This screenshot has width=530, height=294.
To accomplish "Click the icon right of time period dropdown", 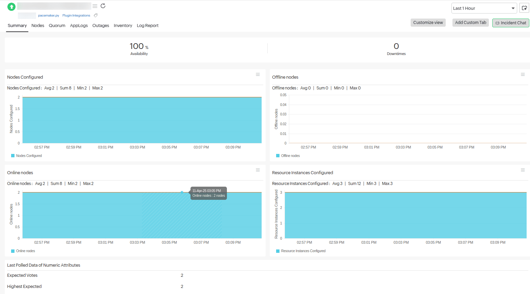I will click(x=524, y=8).
